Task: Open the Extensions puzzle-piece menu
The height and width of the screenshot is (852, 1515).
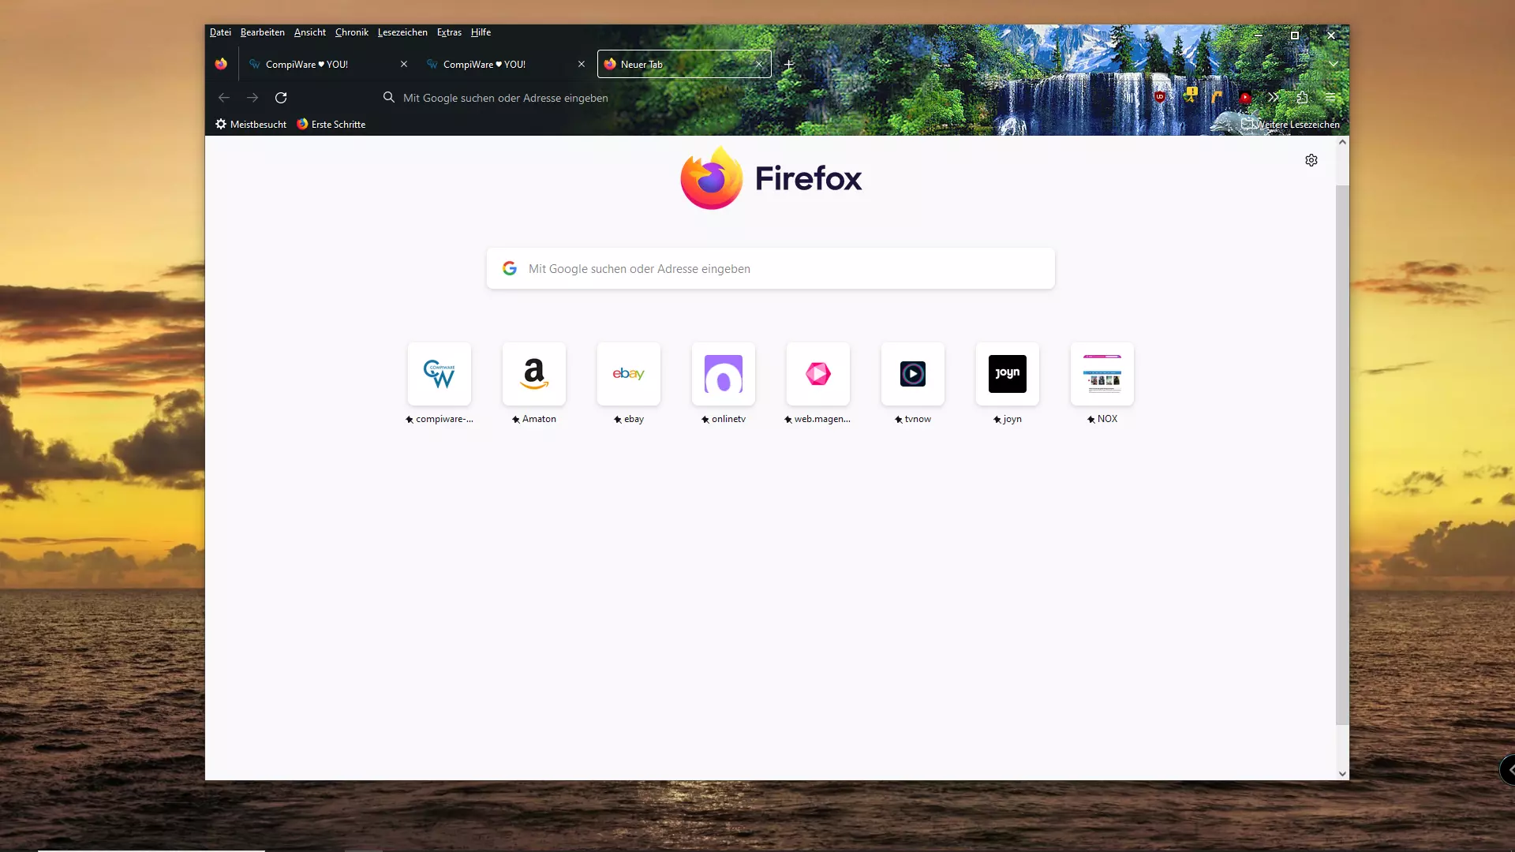Action: coord(1302,98)
